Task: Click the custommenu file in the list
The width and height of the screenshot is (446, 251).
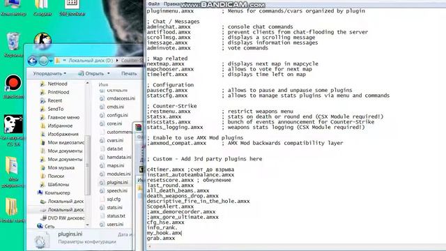Action: click(119, 132)
